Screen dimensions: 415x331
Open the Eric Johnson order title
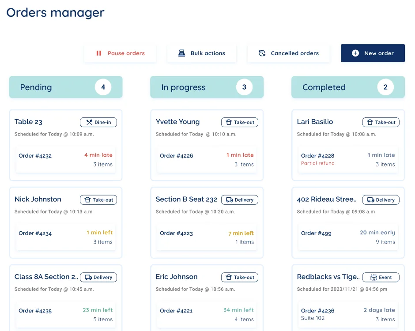coord(177,277)
